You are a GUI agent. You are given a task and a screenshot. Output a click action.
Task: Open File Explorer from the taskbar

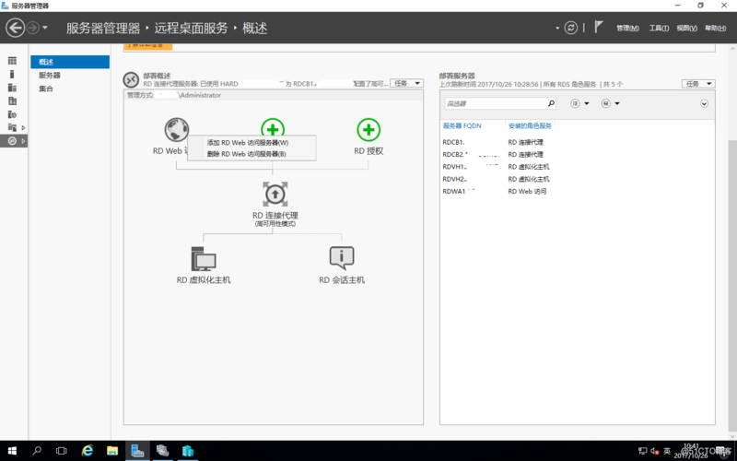(x=111, y=451)
